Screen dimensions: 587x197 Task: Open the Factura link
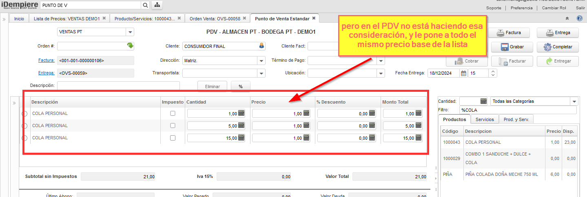[46, 60]
